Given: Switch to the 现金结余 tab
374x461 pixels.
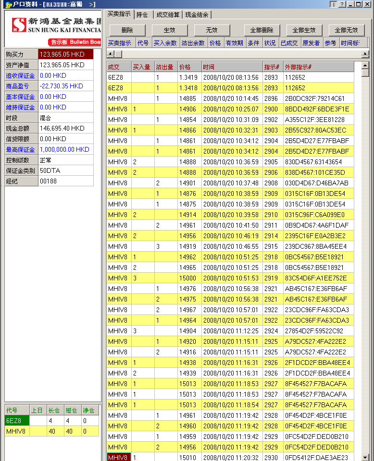Looking at the screenshot, I should click(x=197, y=15).
